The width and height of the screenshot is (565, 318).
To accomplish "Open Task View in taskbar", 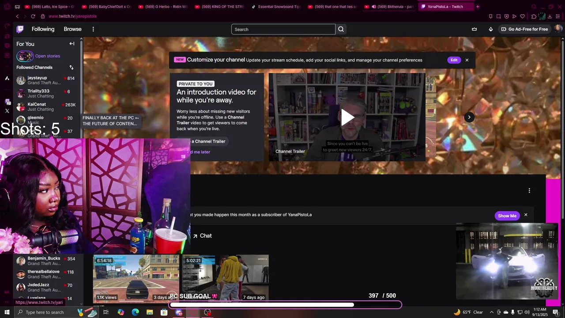I will (106, 312).
